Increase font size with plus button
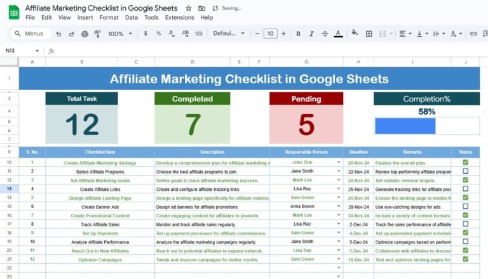Screen dimensions: 488x279 tap(283, 34)
